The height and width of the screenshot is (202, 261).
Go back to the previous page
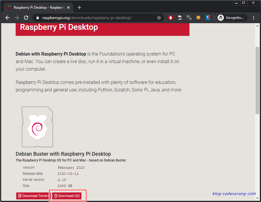coord(8,18)
